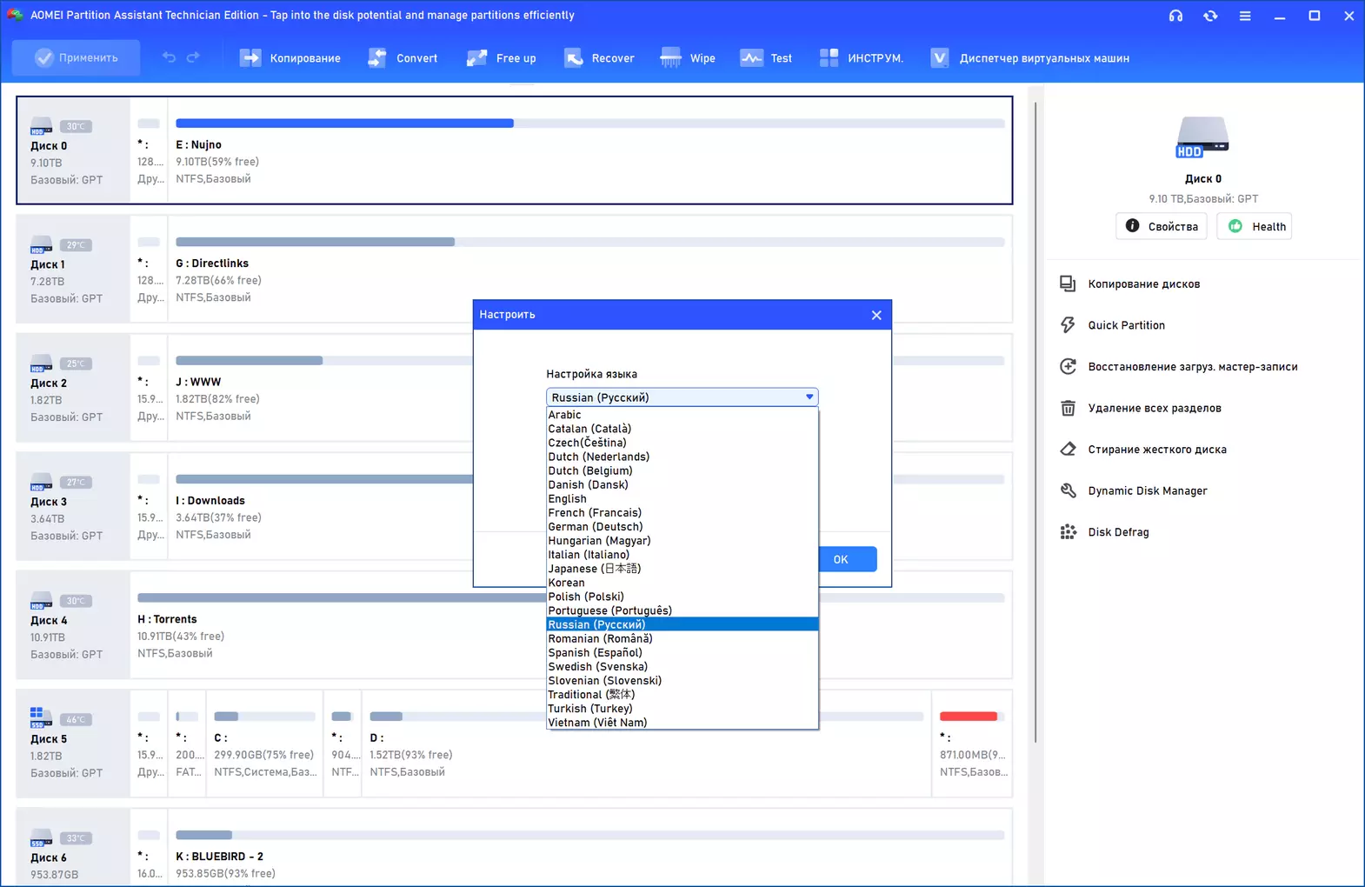The image size is (1365, 887).
Task: Select Spanish (Español) language
Action: click(x=682, y=652)
